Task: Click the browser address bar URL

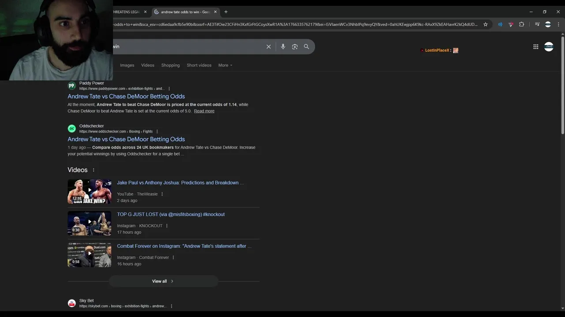Action: 295,25
